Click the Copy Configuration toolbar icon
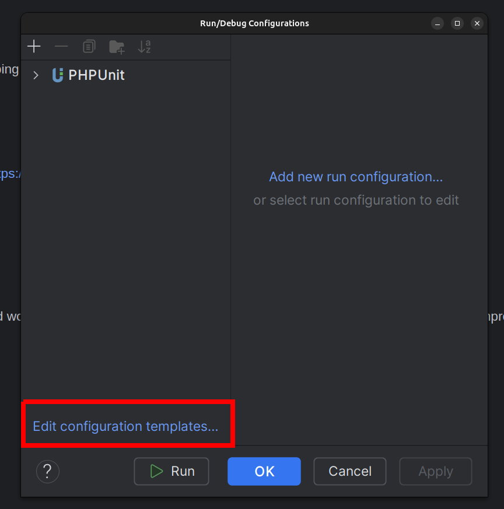Image resolution: width=504 pixels, height=509 pixels. click(89, 47)
